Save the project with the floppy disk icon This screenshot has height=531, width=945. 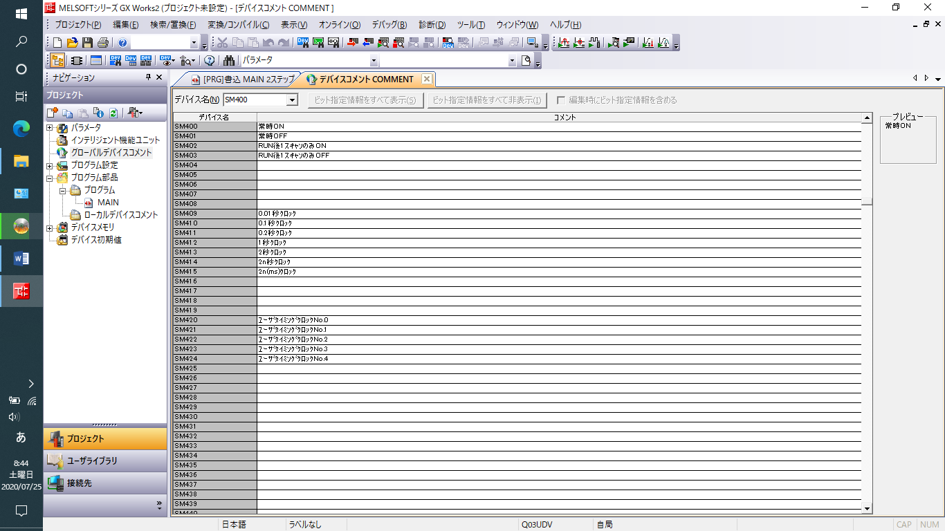87,43
